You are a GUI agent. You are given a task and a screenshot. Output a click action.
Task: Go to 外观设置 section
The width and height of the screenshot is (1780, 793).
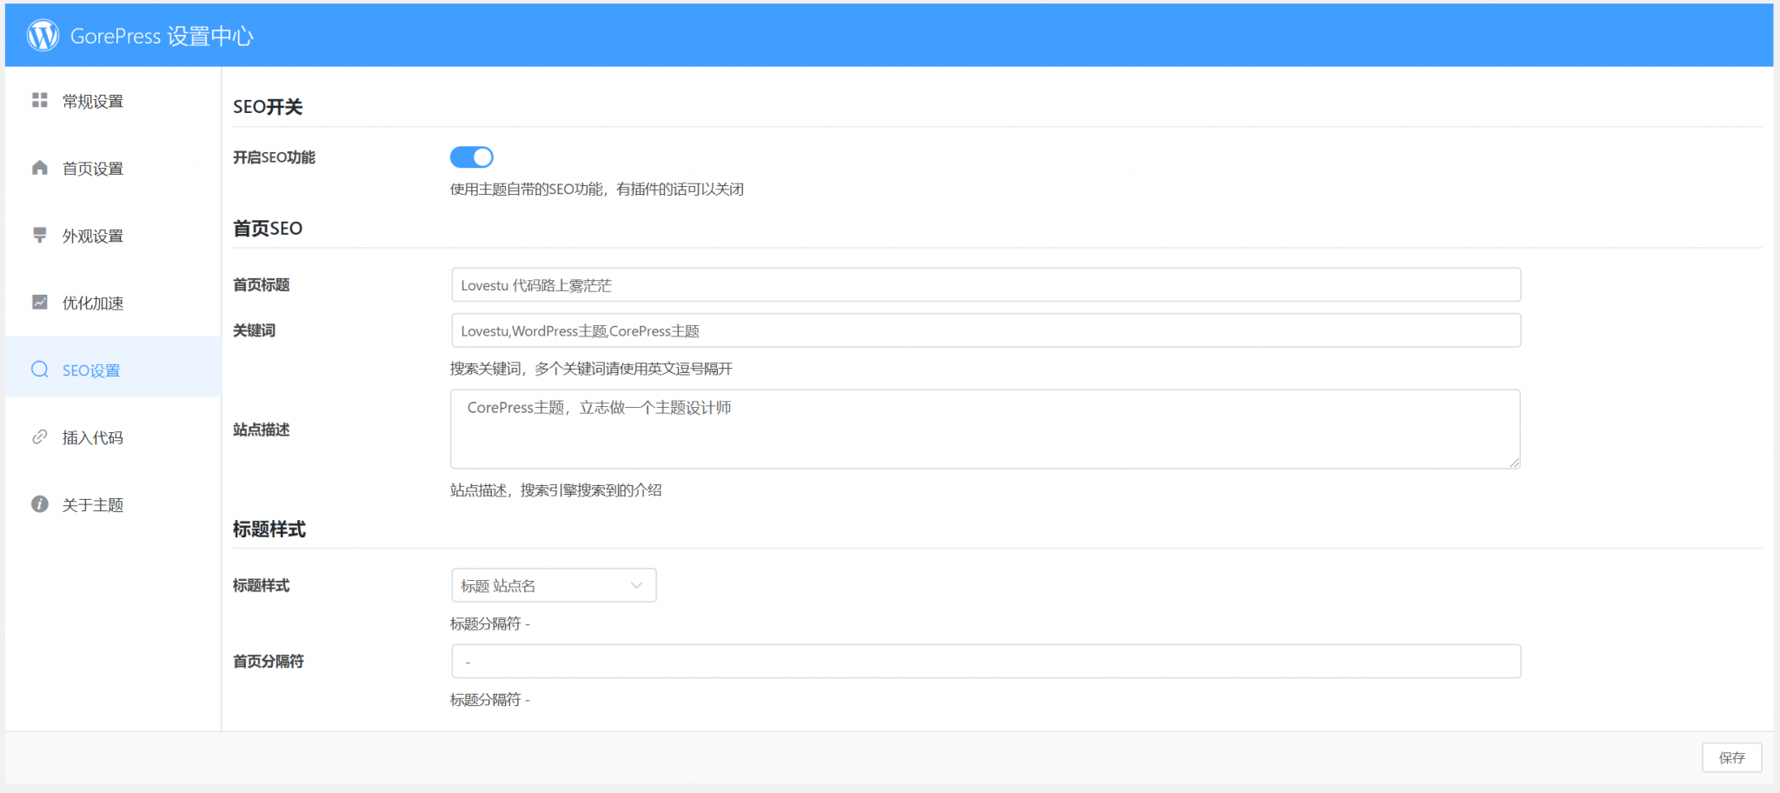pyautogui.click(x=113, y=236)
